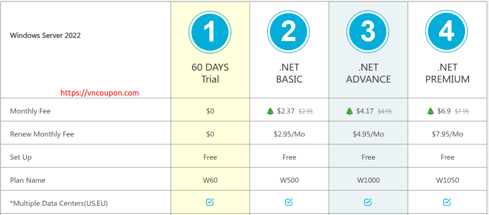
Task: Select the 60 DAYS Trial plan heading
Action: tap(210, 73)
